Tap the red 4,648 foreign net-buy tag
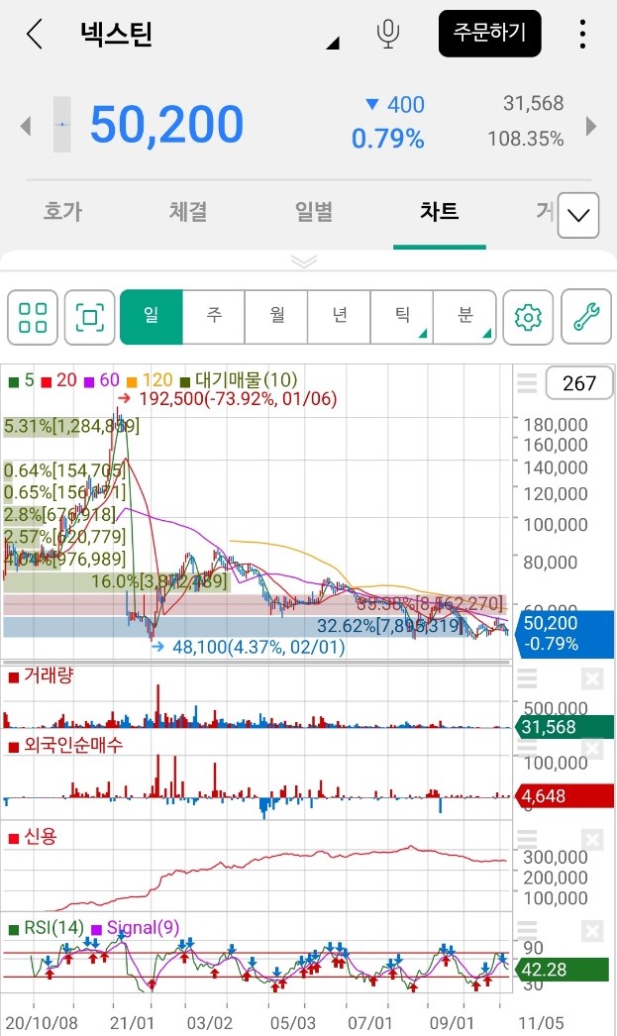This screenshot has height=1036, width=617. click(565, 797)
